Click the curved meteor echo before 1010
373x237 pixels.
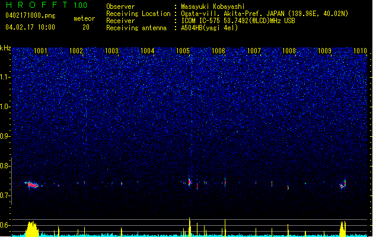click(343, 184)
